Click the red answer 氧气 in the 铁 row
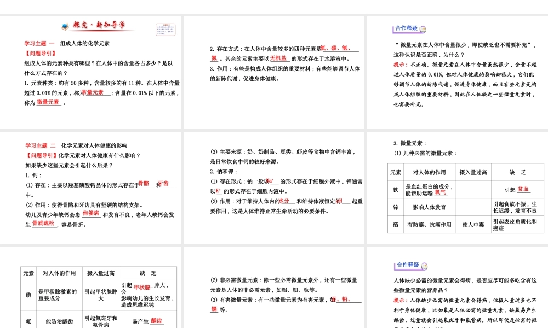548x328 pixels. (441, 192)
